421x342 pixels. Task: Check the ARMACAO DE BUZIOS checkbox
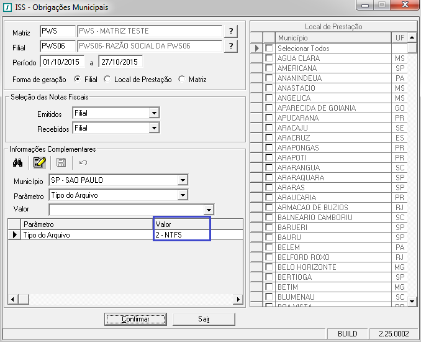pyautogui.click(x=269, y=207)
